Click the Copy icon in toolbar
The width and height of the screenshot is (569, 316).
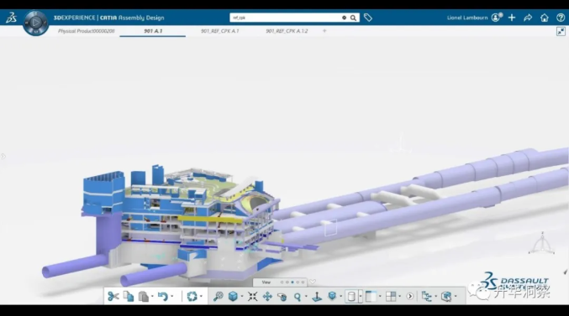[x=129, y=297]
